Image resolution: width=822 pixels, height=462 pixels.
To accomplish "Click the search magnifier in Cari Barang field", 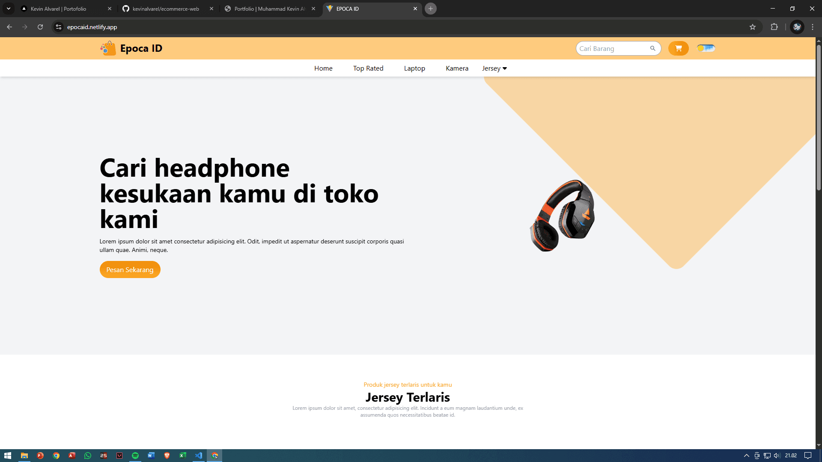I will 653,48.
